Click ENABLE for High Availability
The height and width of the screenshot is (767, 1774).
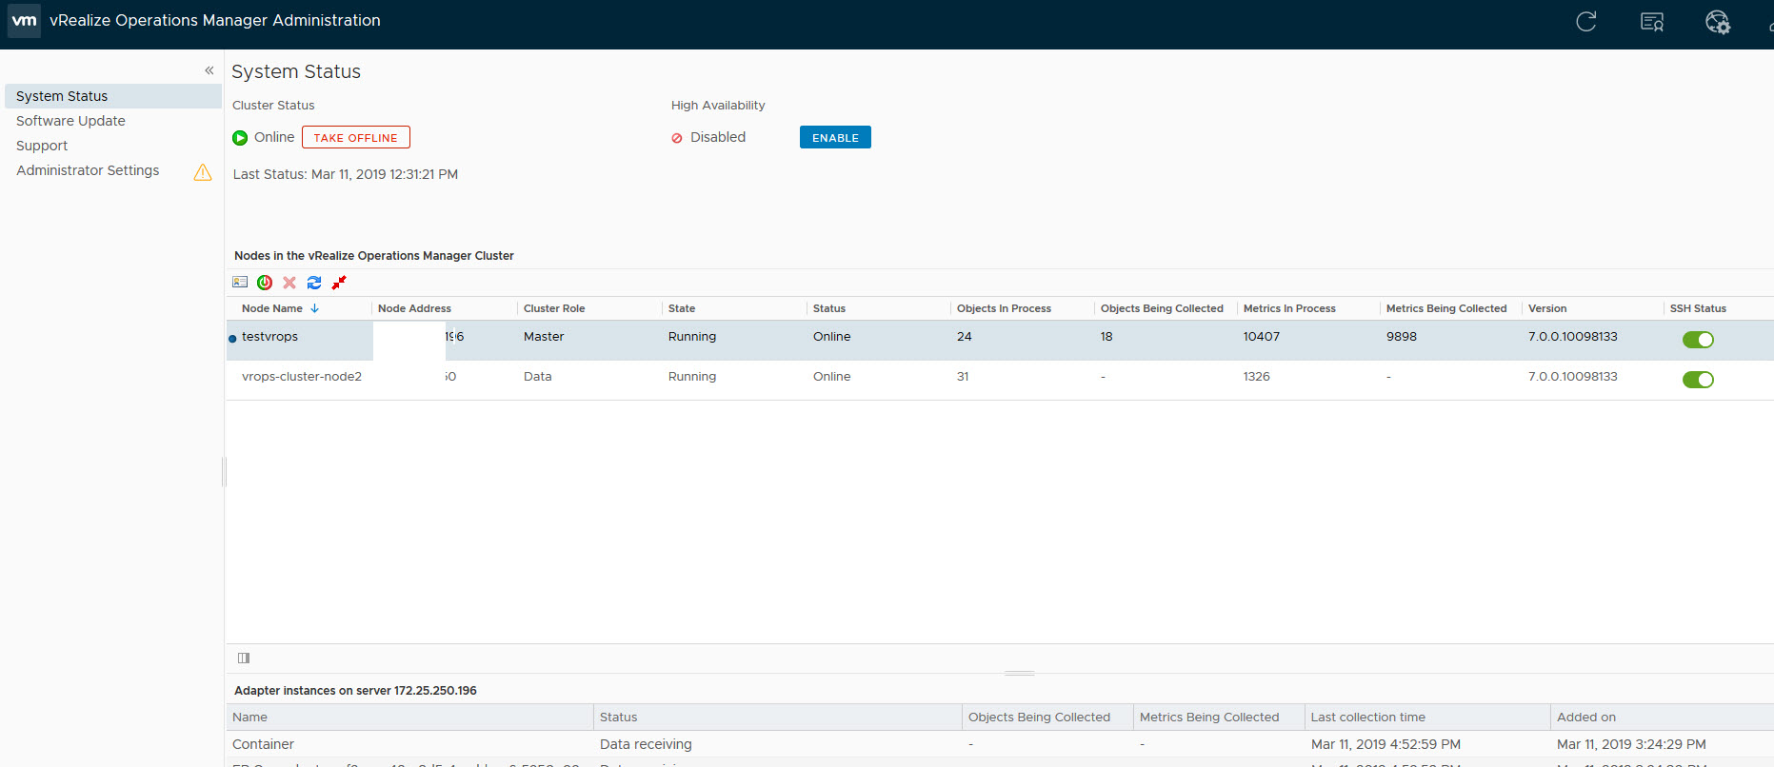point(835,138)
